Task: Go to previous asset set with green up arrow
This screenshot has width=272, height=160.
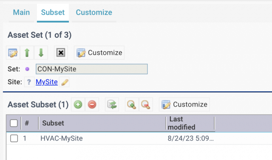Action: (x=27, y=53)
